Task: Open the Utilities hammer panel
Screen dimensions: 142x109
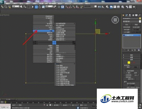Action: point(139,15)
